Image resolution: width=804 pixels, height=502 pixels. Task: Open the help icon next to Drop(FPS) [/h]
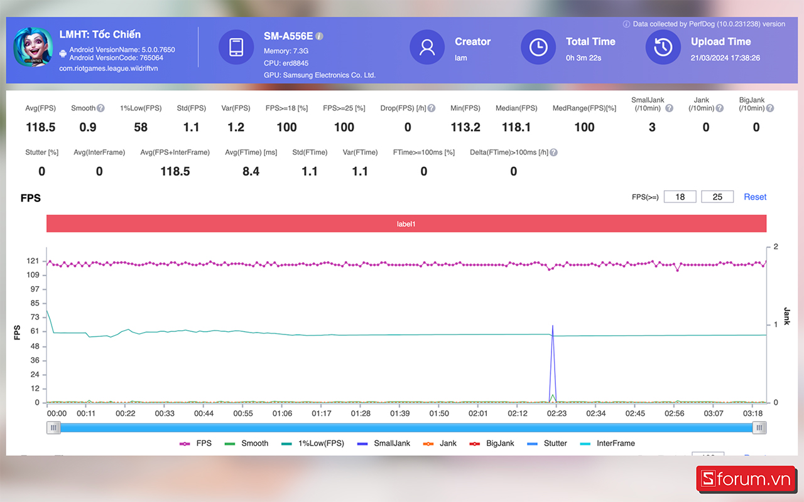pyautogui.click(x=432, y=108)
